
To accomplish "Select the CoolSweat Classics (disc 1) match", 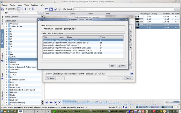I will 83,43.
